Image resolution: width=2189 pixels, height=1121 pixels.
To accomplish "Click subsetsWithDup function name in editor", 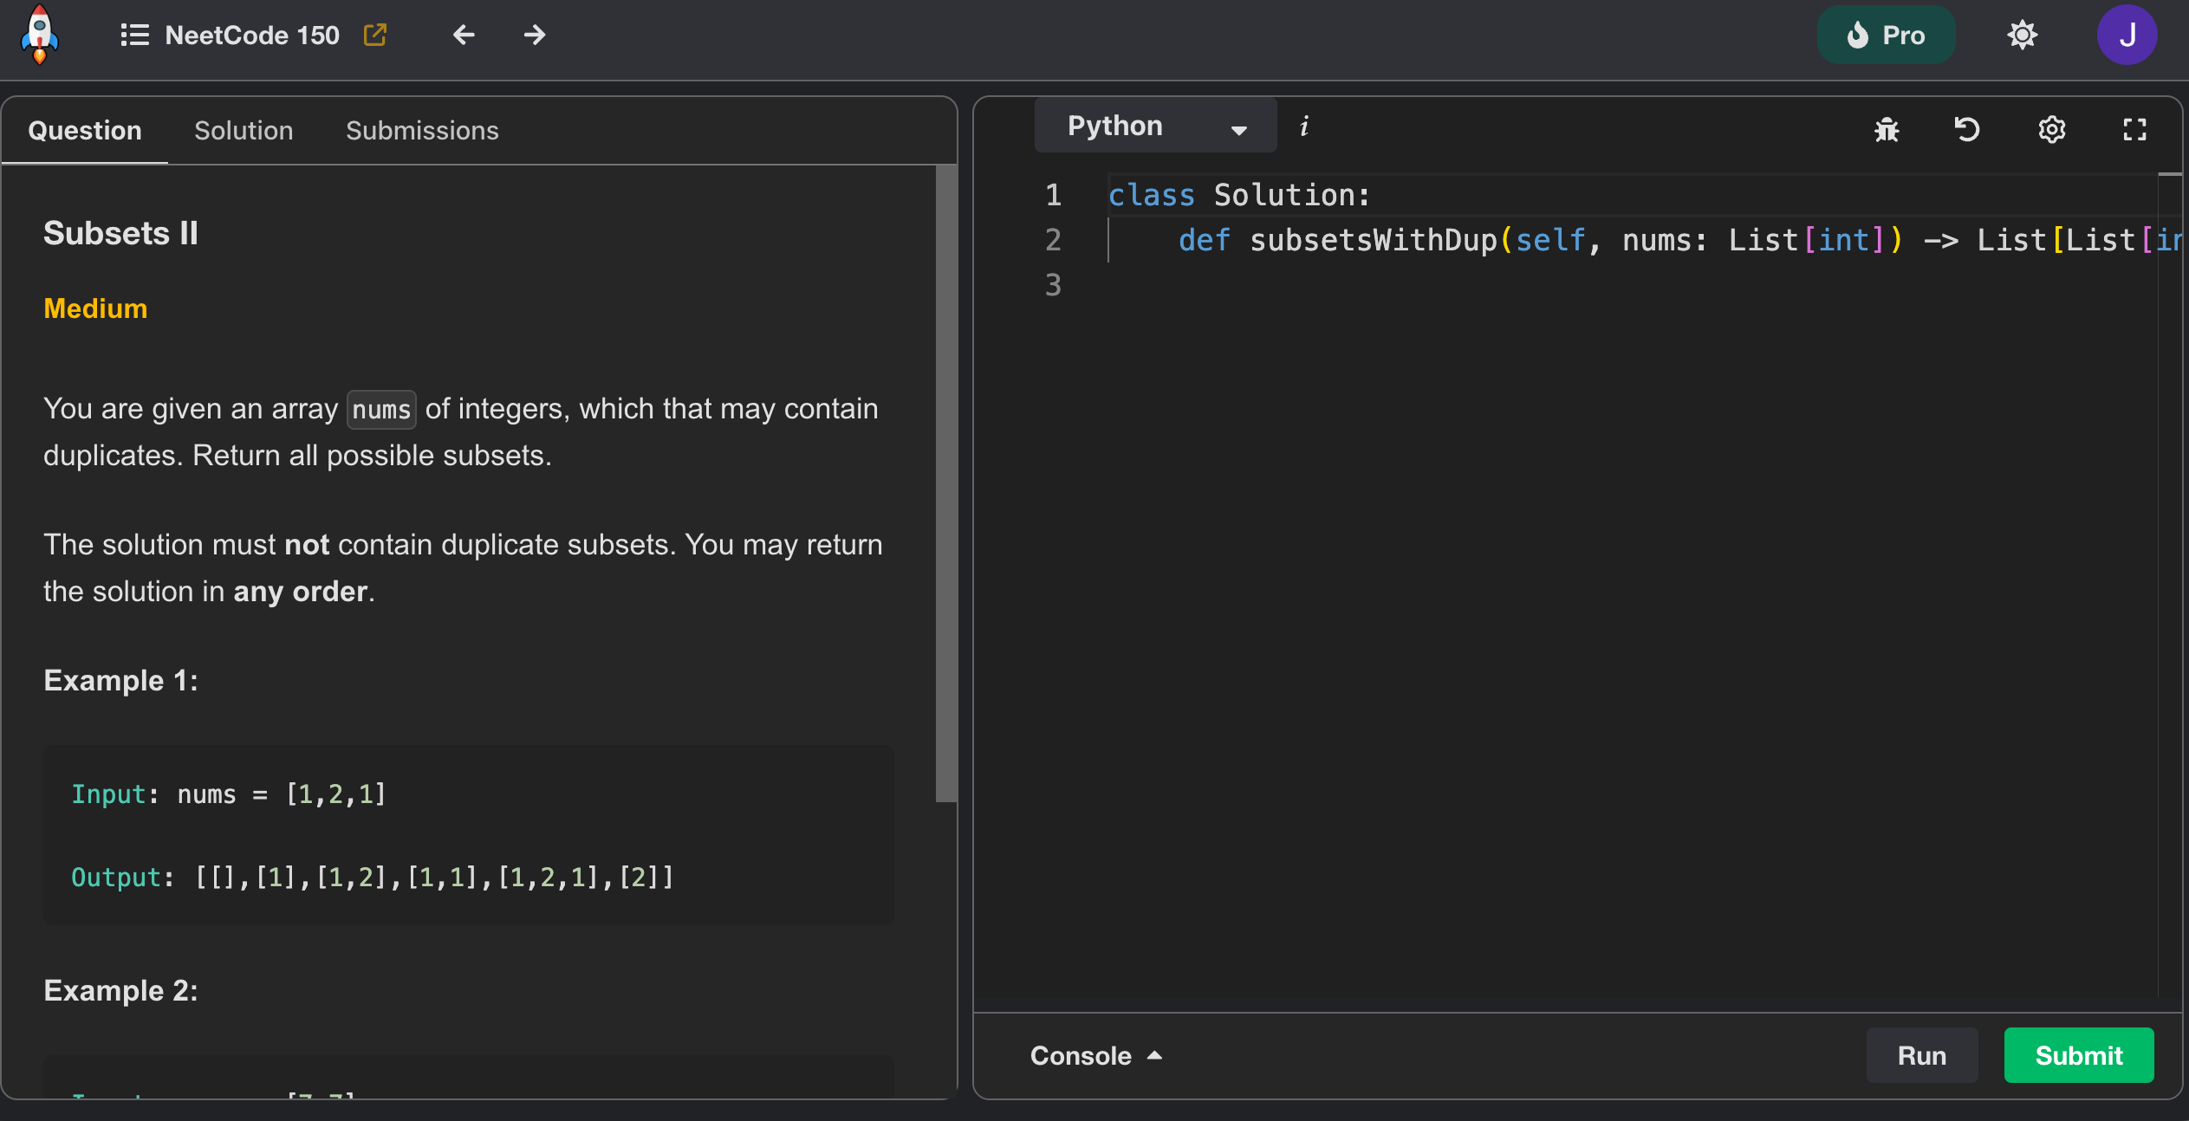I will [1373, 241].
